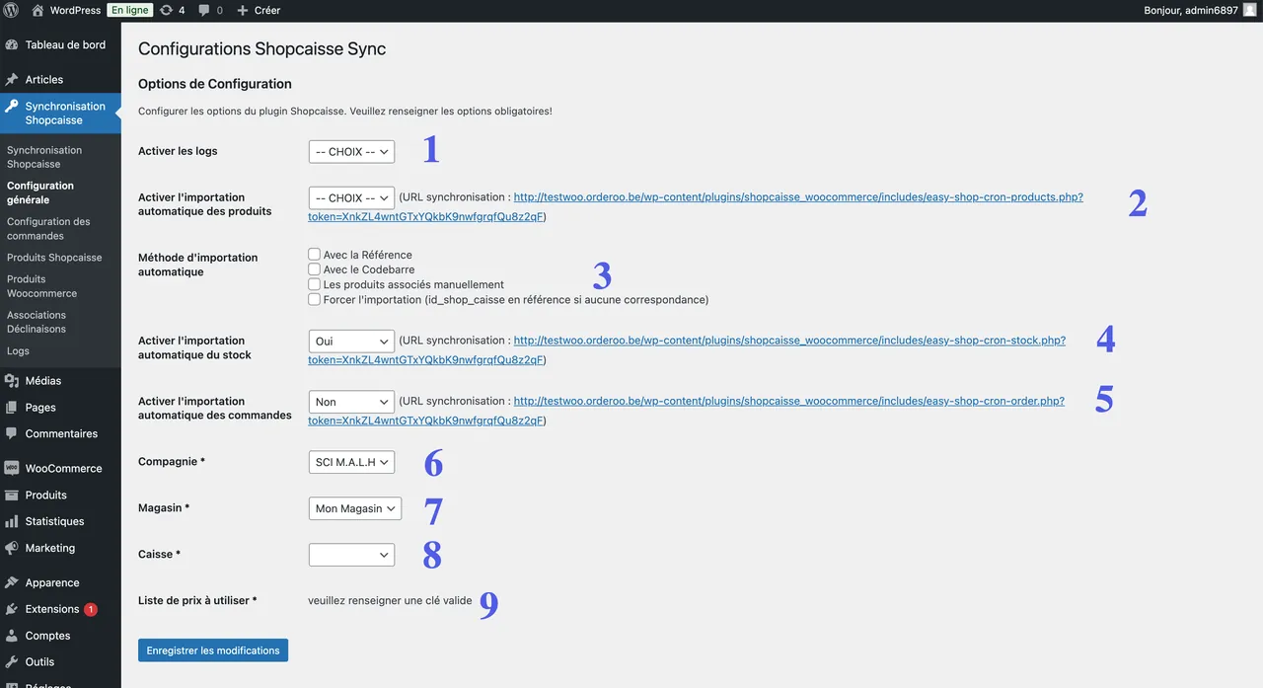The height and width of the screenshot is (688, 1263).
Task: Open WooCommerce sidebar menu icon
Action: point(12,469)
